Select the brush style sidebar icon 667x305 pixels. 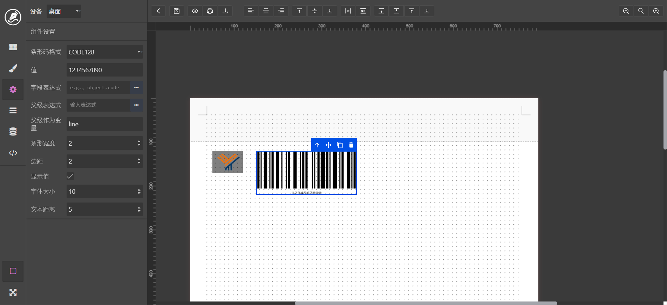pyautogui.click(x=13, y=68)
